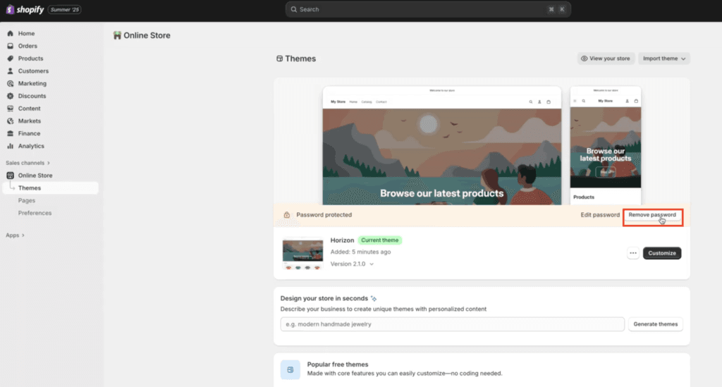This screenshot has width=722, height=387.
Task: Click the Markets globe icon
Action: pos(10,121)
